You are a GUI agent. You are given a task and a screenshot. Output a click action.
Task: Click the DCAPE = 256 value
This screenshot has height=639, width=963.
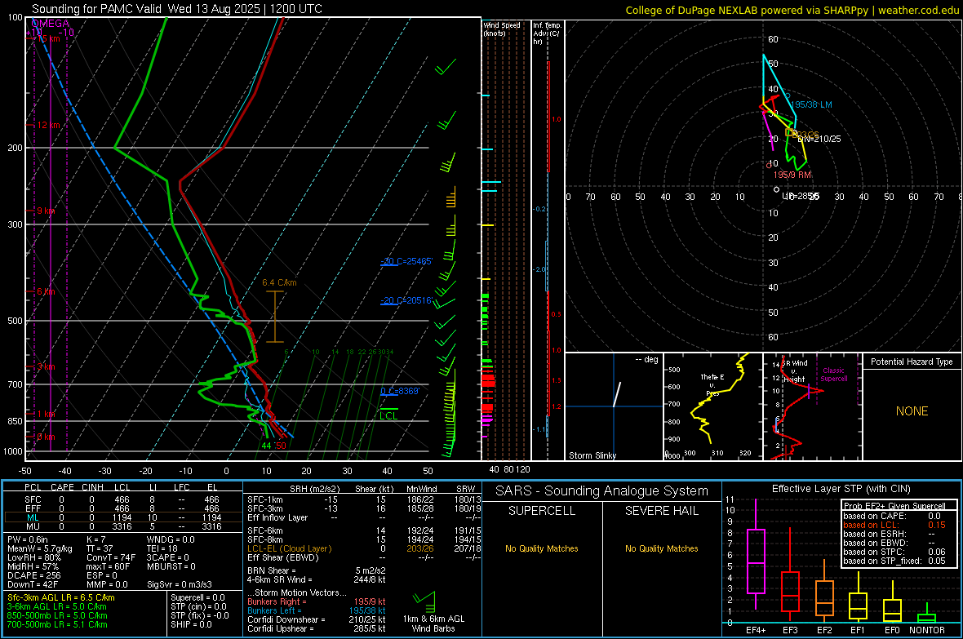point(33,575)
